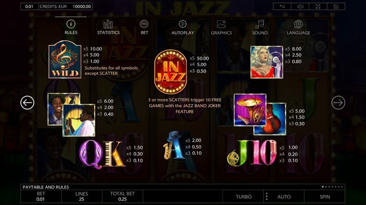Expand the Auto options three-dot menu
This screenshot has width=366, height=205.
coord(266,197)
